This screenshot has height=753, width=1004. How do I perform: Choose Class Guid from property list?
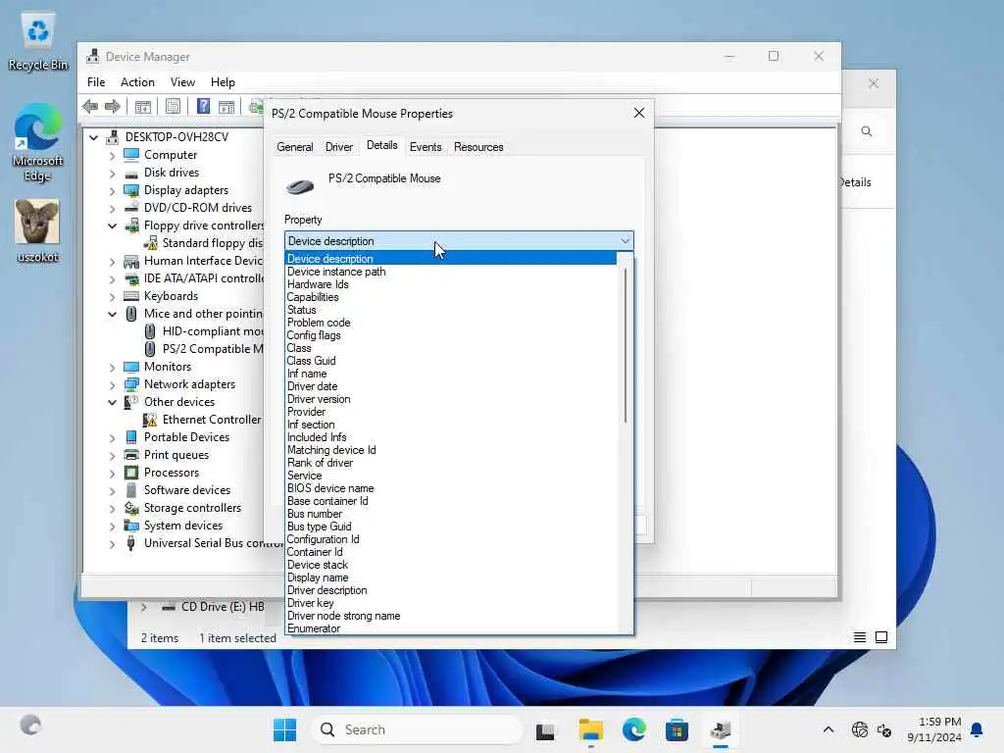pos(451,361)
